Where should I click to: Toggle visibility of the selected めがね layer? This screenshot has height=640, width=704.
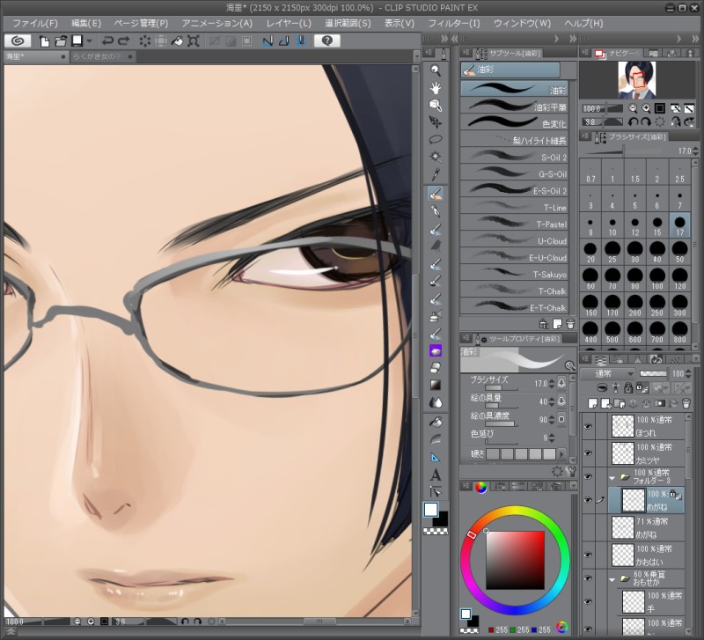tap(588, 500)
